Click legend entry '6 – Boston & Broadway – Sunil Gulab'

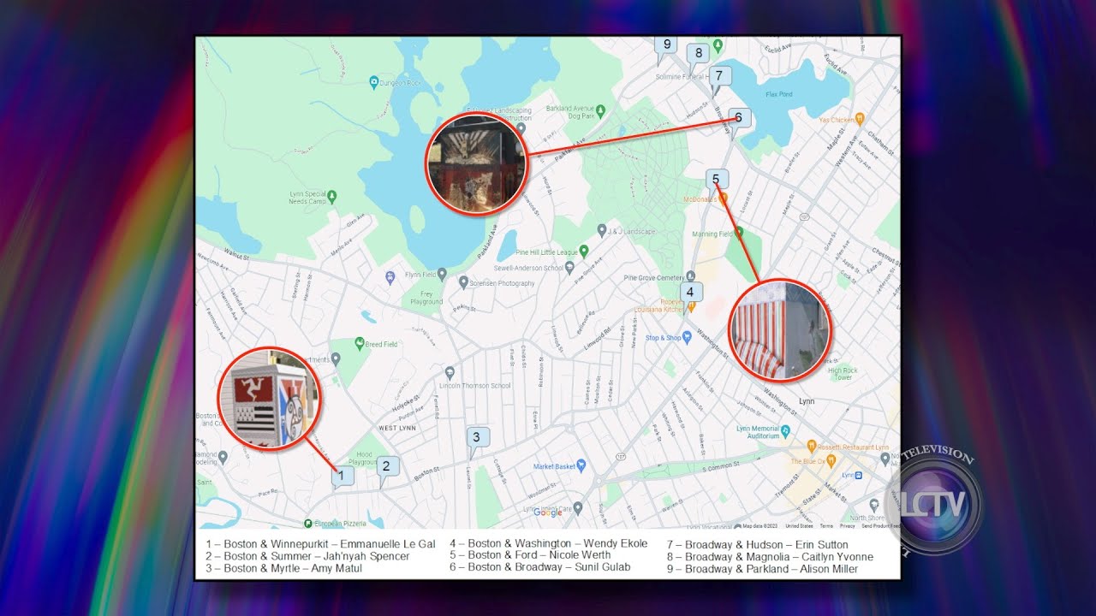pyautogui.click(x=540, y=567)
